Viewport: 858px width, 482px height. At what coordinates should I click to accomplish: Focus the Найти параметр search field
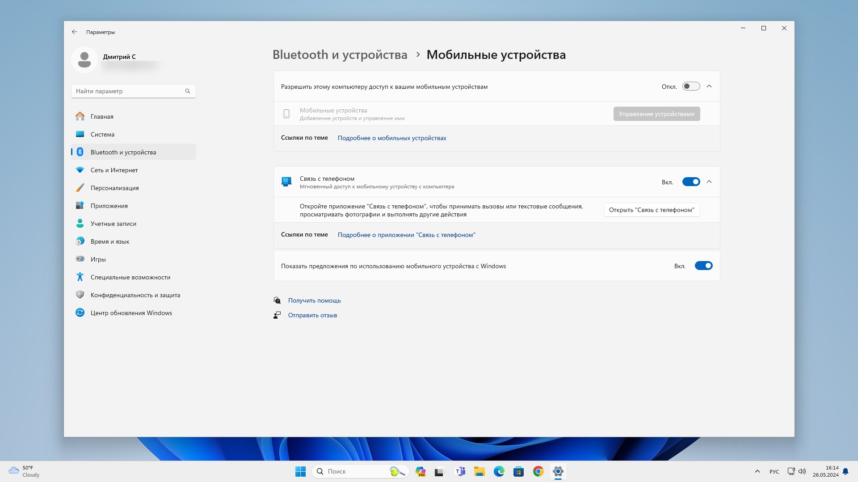[134, 91]
